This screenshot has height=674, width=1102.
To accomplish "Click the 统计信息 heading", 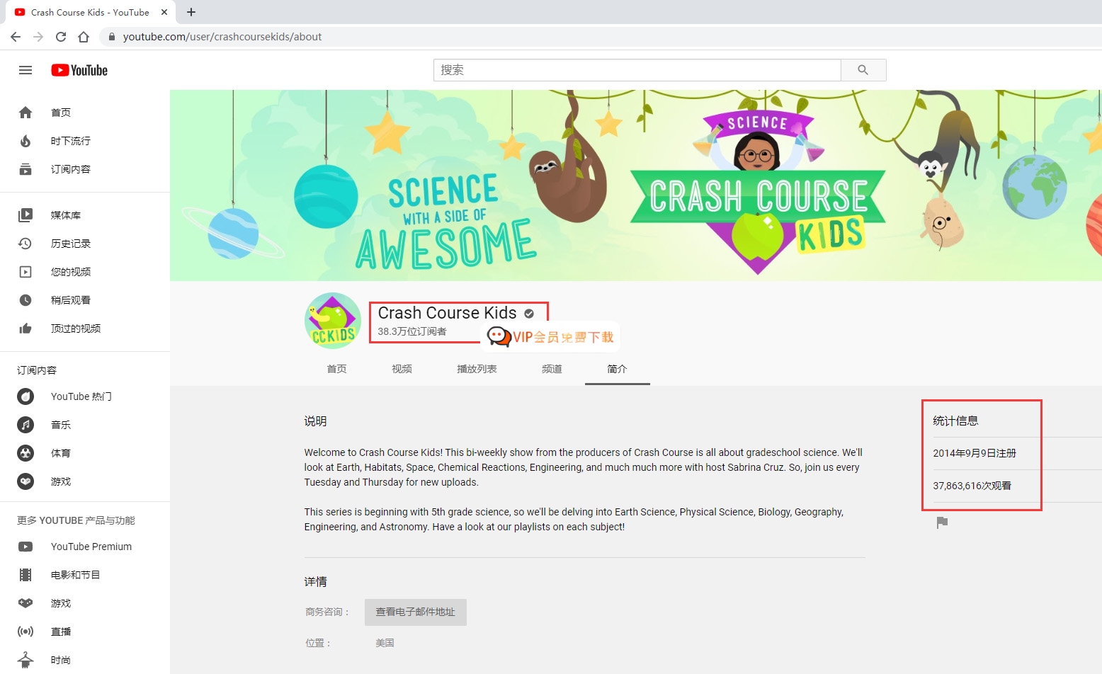I will click(955, 421).
